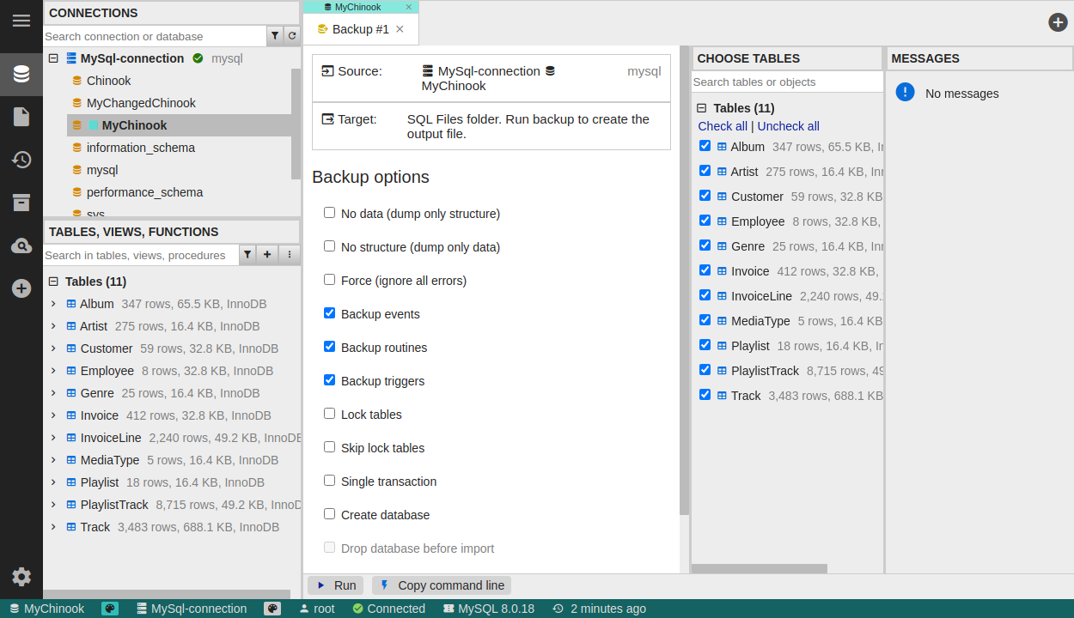Uncheck the Album table in Choose Tables

[x=705, y=146]
